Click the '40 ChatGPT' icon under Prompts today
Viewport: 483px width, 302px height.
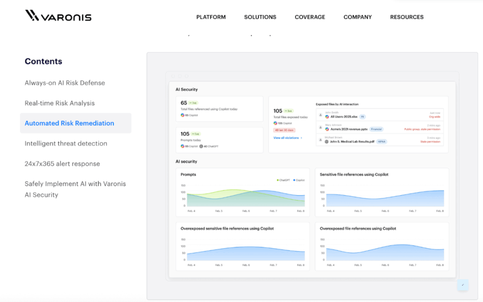point(201,146)
